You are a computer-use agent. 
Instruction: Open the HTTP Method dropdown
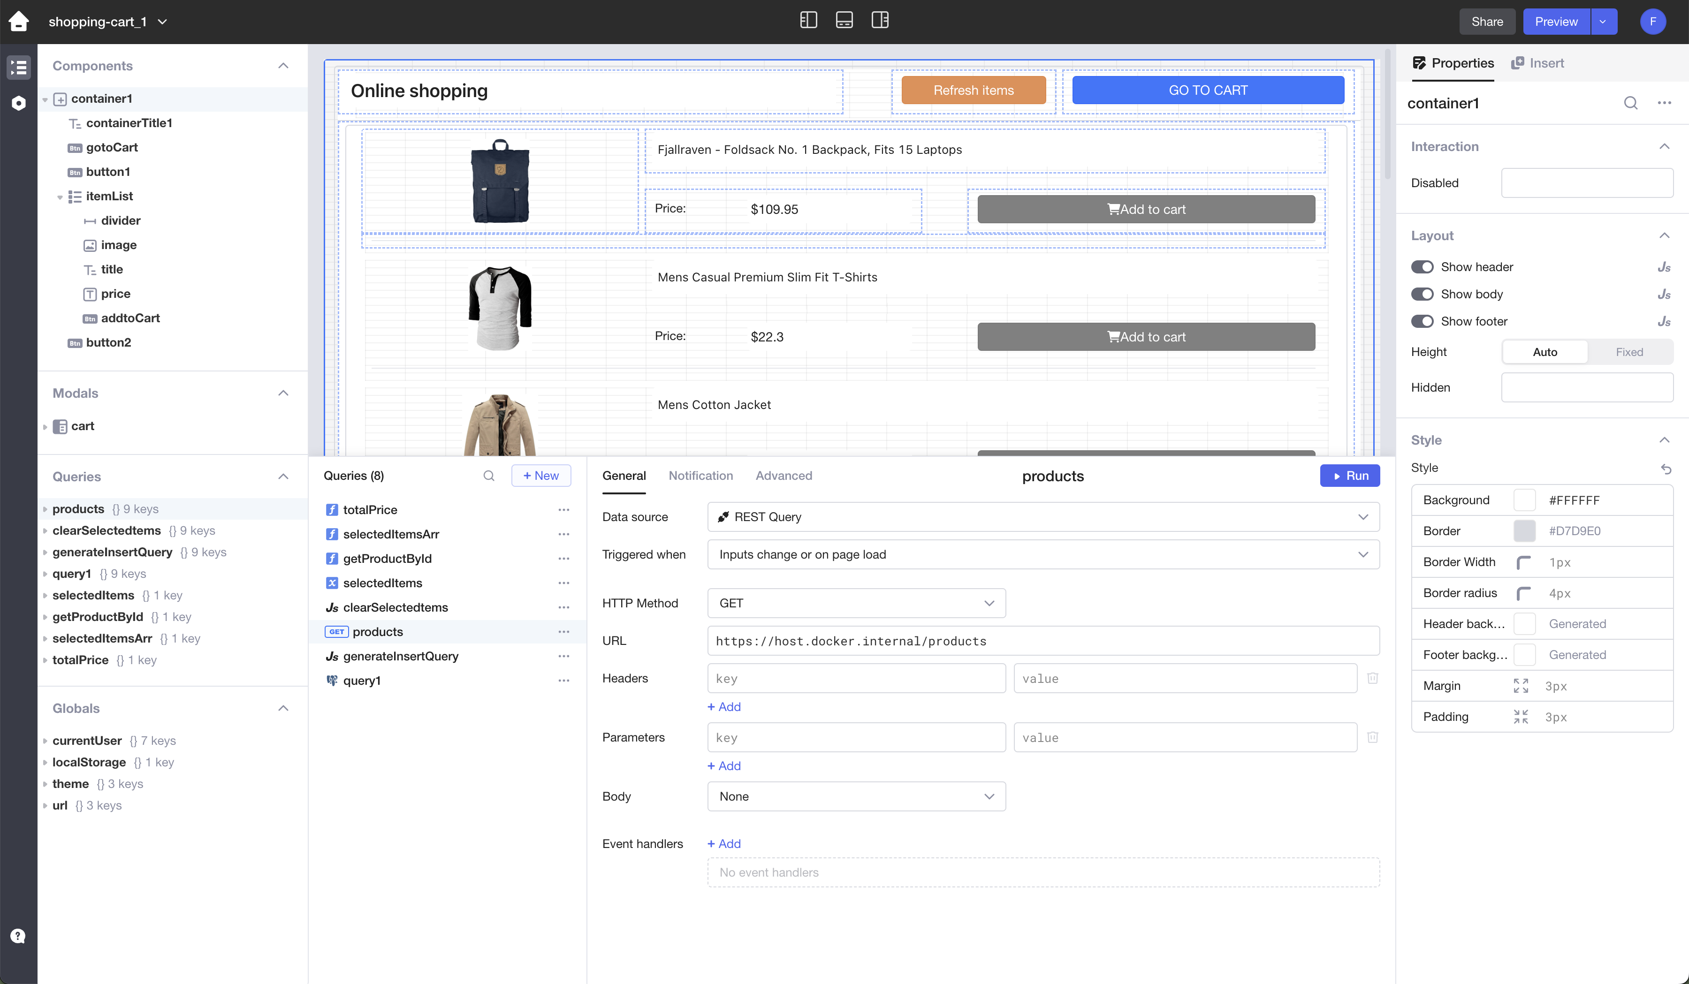[x=856, y=603]
